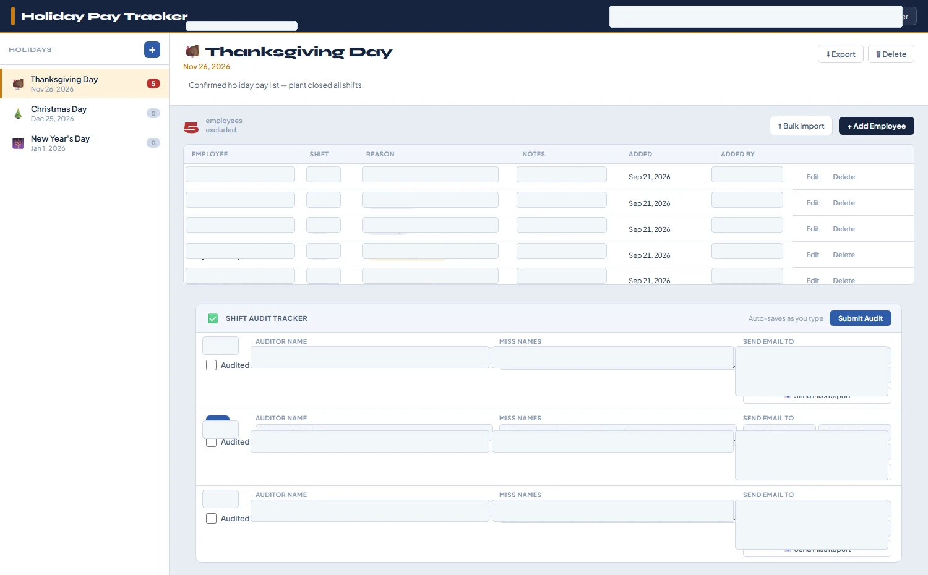Click the Nov 26, 2026 date under heading
This screenshot has width=928, height=575.
(x=207, y=67)
